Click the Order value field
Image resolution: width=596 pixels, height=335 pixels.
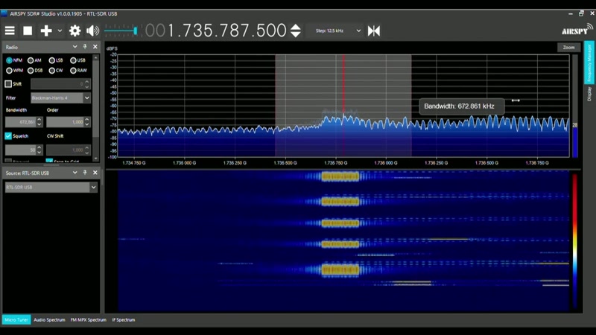click(65, 122)
